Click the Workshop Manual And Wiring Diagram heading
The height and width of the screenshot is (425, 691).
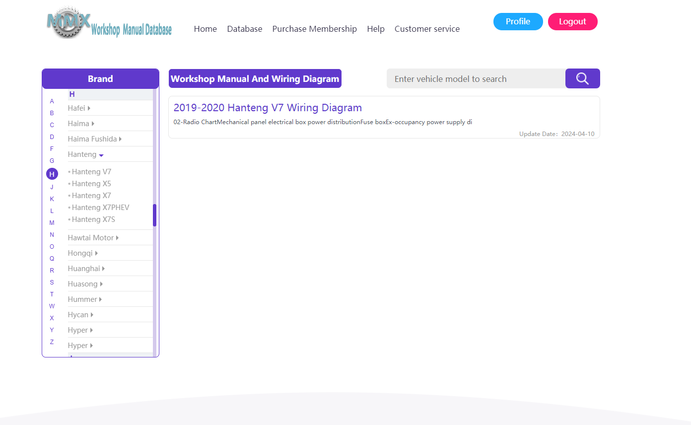pyautogui.click(x=255, y=78)
